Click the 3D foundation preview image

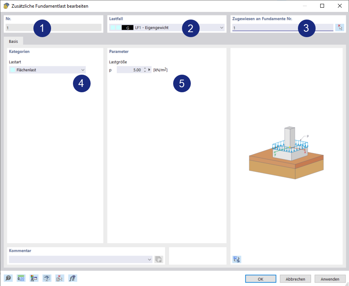click(x=286, y=153)
